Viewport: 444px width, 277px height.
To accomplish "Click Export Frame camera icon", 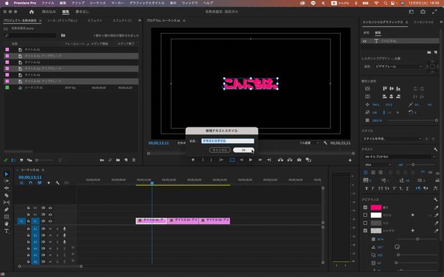I will tap(299, 160).
